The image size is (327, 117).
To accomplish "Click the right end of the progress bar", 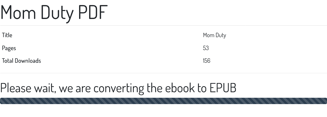I will coord(325,101).
